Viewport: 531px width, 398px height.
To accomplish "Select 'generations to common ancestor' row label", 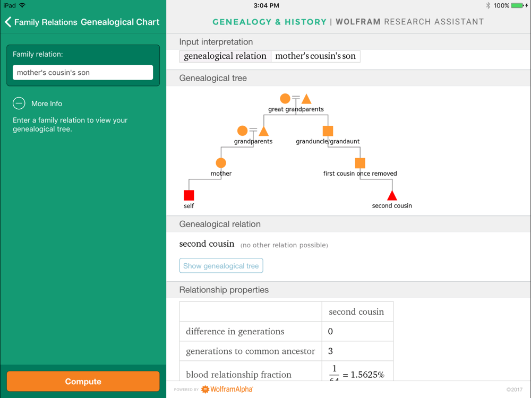I will (250, 351).
